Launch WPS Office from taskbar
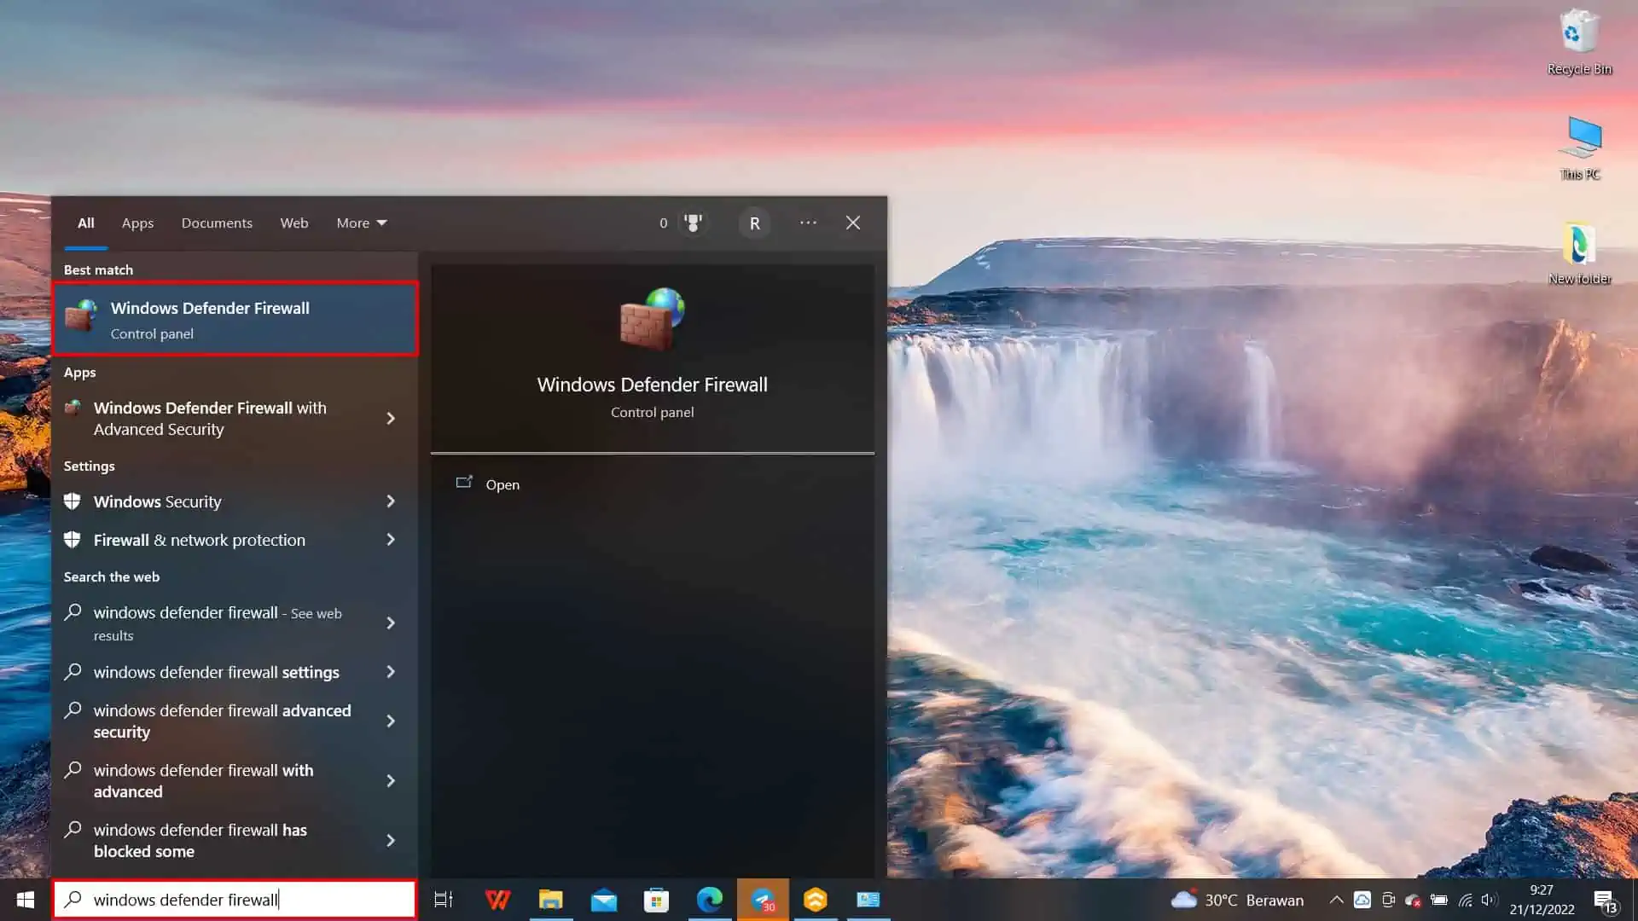The height and width of the screenshot is (921, 1638). click(497, 900)
